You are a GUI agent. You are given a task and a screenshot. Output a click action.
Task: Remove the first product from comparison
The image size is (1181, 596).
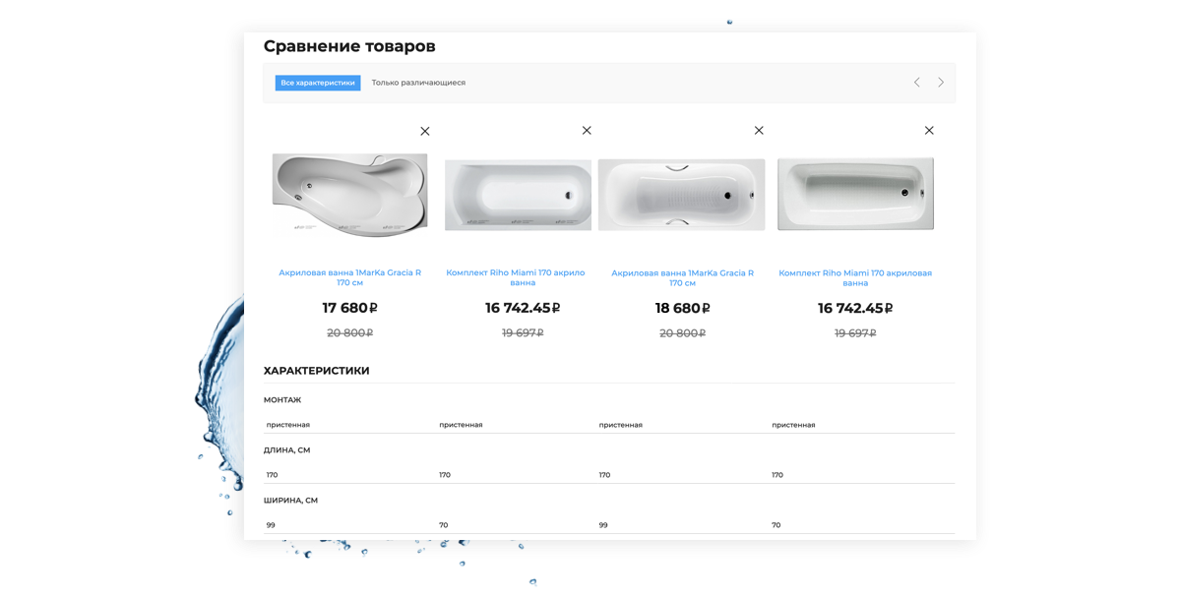tap(425, 131)
